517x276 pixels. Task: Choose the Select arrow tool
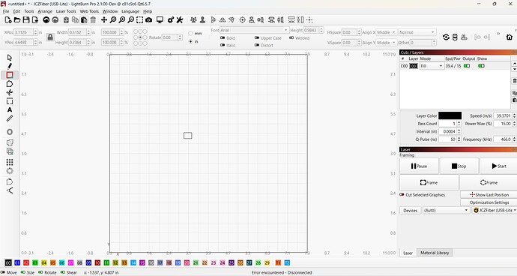click(10, 58)
